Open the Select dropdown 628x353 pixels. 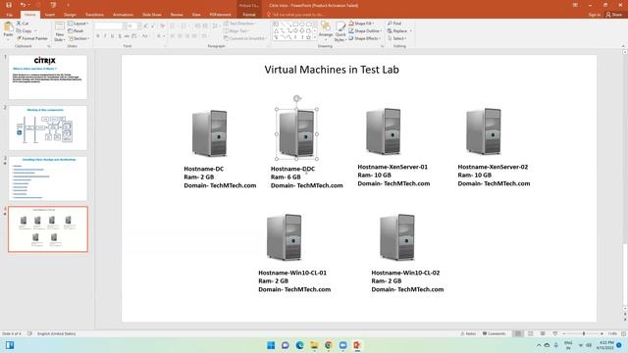pos(397,38)
